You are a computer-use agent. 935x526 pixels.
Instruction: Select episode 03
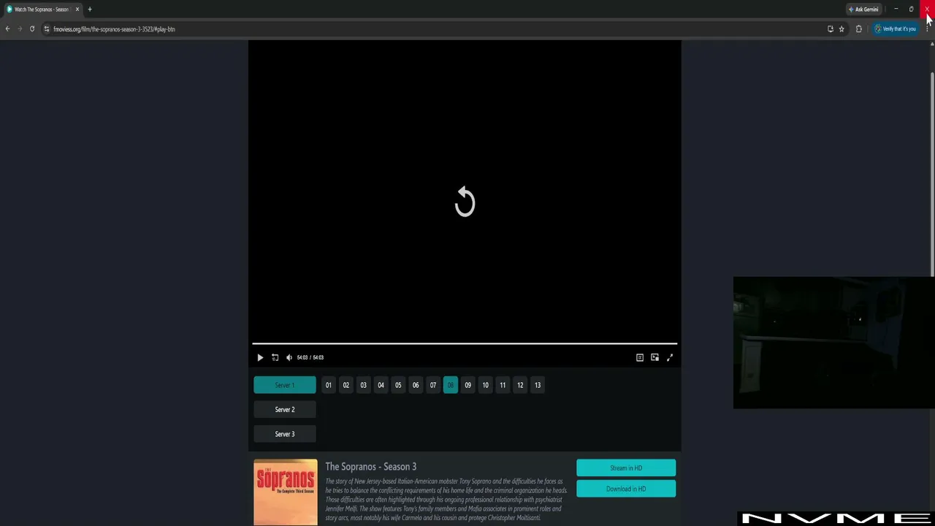tap(363, 385)
